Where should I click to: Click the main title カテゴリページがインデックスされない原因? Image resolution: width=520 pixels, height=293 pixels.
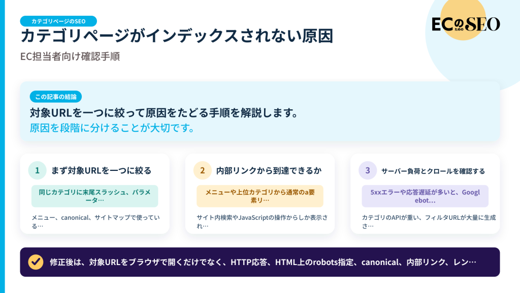[177, 36]
